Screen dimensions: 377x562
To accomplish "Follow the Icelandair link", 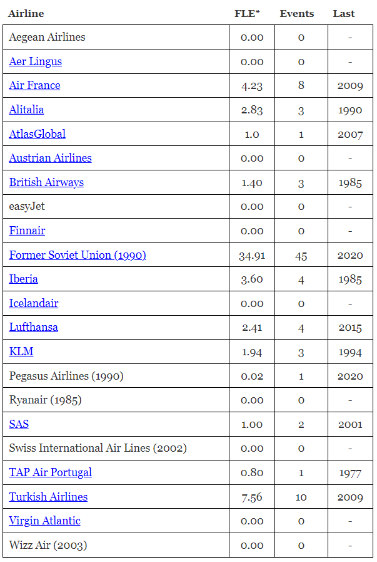I will [x=33, y=303].
